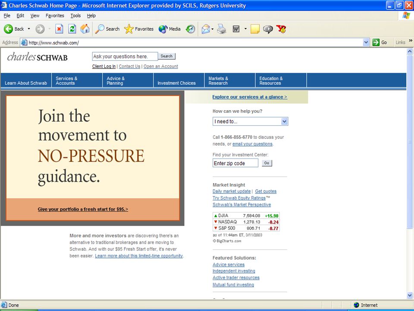Screen dimensions: 414x311
Task: Open the Back history dropdown arrow
Action: pos(29,29)
